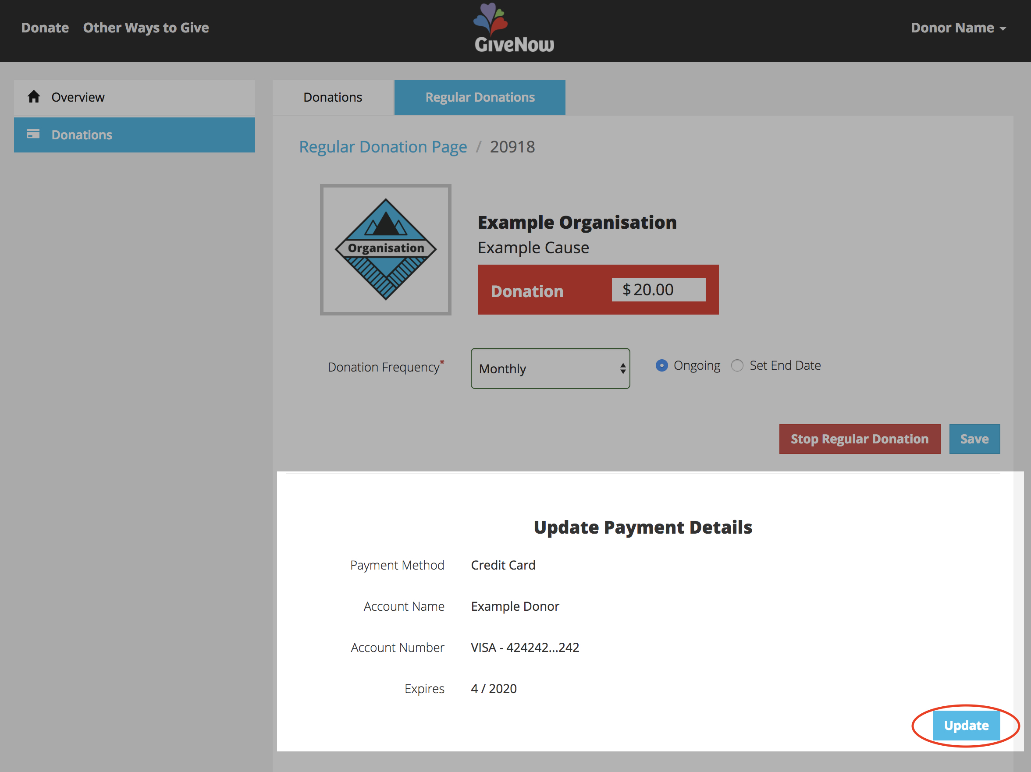Click the Example Cause text
The width and height of the screenshot is (1031, 772).
point(533,248)
